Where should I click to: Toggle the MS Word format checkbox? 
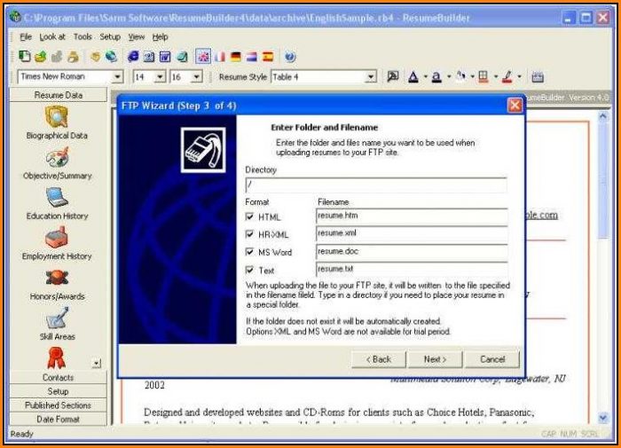250,252
